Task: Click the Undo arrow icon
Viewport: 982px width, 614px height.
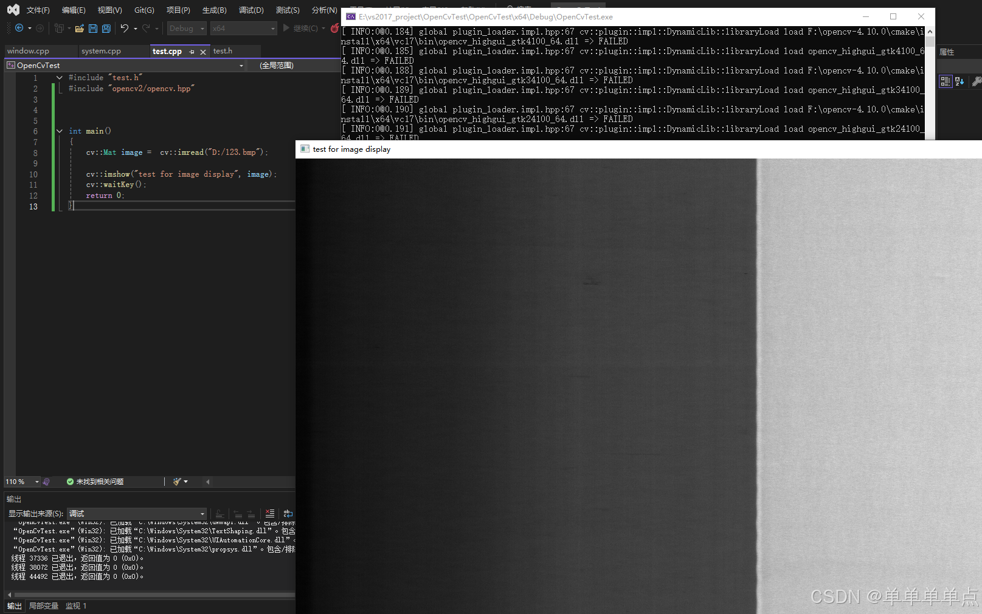Action: point(125,28)
